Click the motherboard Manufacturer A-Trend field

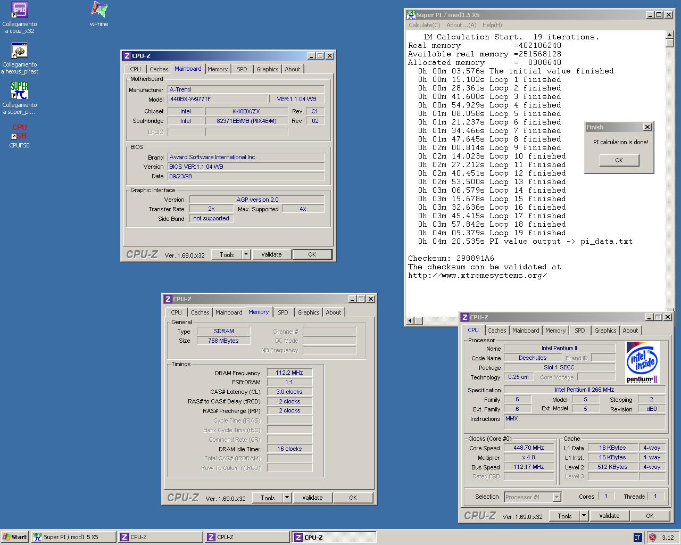click(x=246, y=89)
